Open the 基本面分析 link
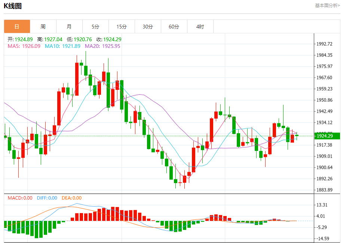Viewport: 343px width, 243px height. click(x=327, y=6)
